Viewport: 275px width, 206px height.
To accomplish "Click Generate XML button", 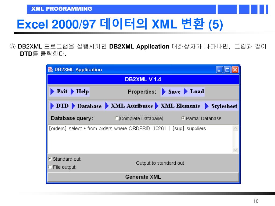I will pos(143,177).
